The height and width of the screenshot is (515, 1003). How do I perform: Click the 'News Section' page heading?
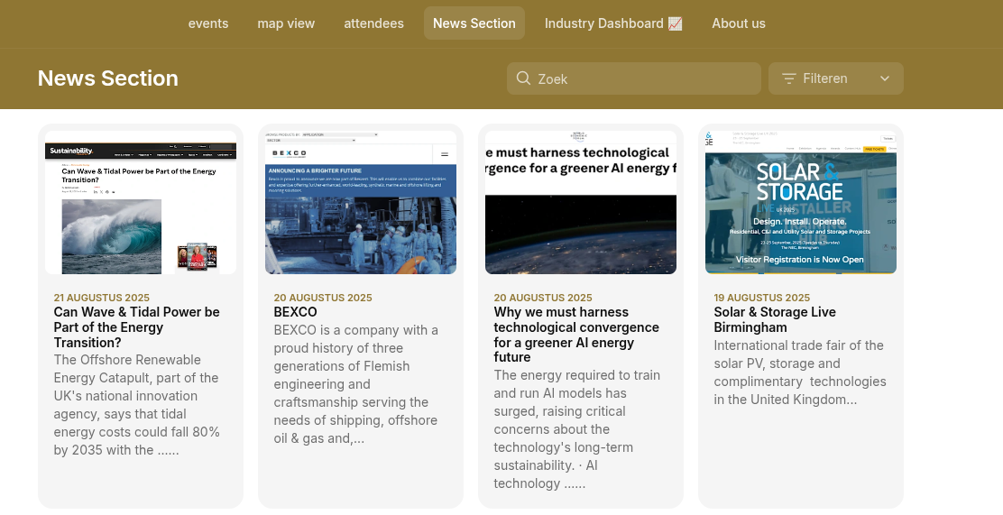point(108,78)
